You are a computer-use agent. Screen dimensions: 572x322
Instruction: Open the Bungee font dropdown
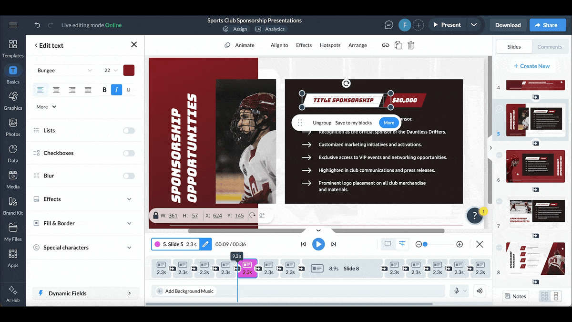(x=65, y=71)
